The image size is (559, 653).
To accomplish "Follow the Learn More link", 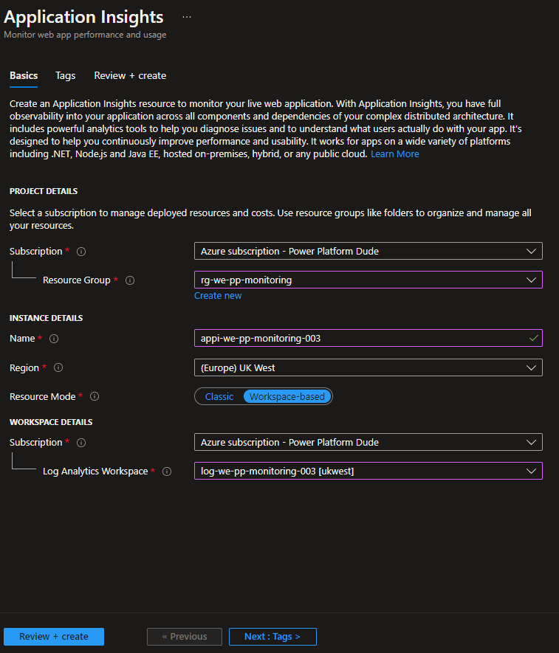I will coord(394,154).
